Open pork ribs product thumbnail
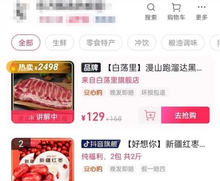The height and width of the screenshot is (181, 220). pyautogui.click(x=43, y=92)
